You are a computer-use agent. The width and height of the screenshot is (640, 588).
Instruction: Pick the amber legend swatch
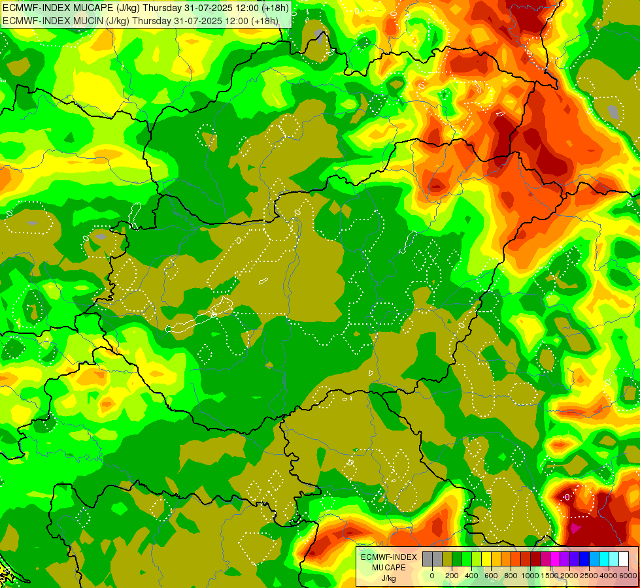pos(496,559)
